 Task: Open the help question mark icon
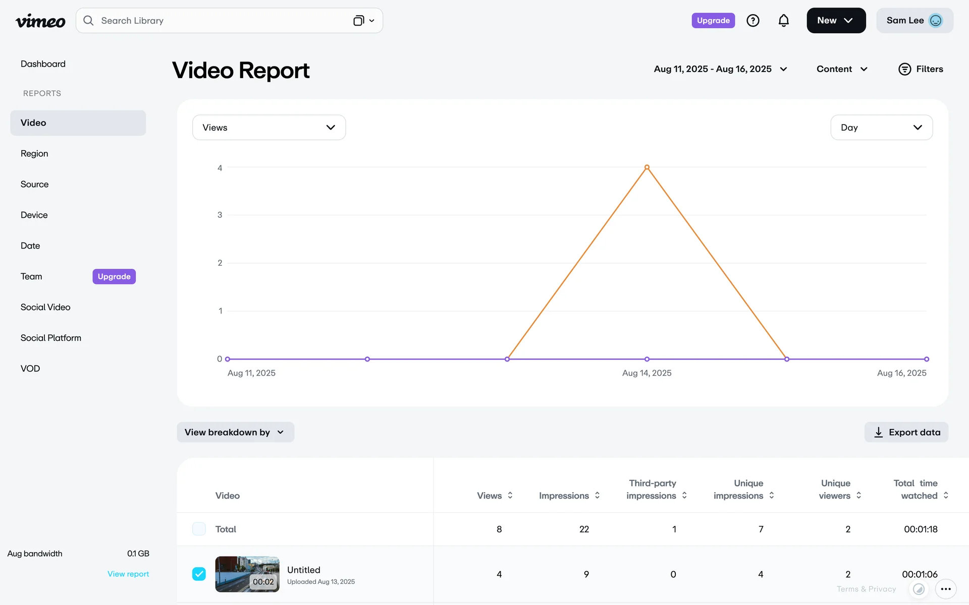pos(752,21)
